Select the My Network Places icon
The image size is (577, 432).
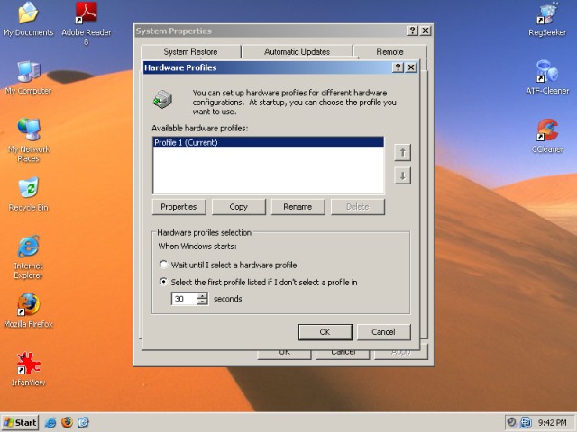pos(28,140)
